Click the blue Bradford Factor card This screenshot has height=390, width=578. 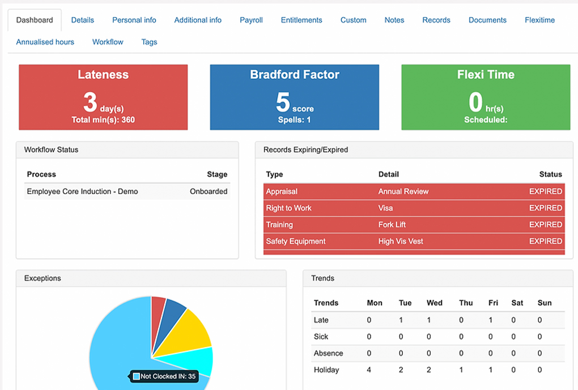pos(295,97)
